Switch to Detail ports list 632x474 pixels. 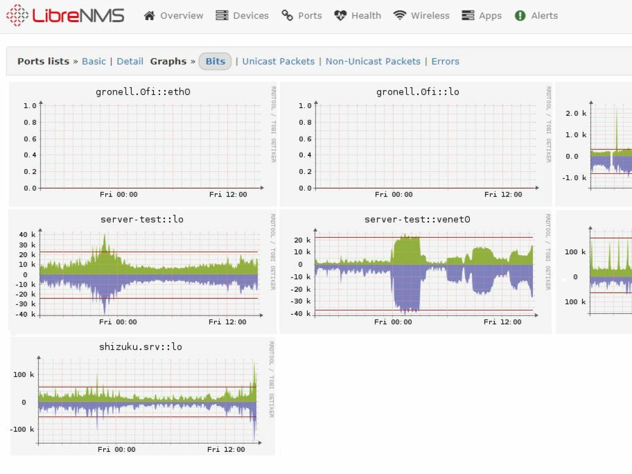click(130, 61)
